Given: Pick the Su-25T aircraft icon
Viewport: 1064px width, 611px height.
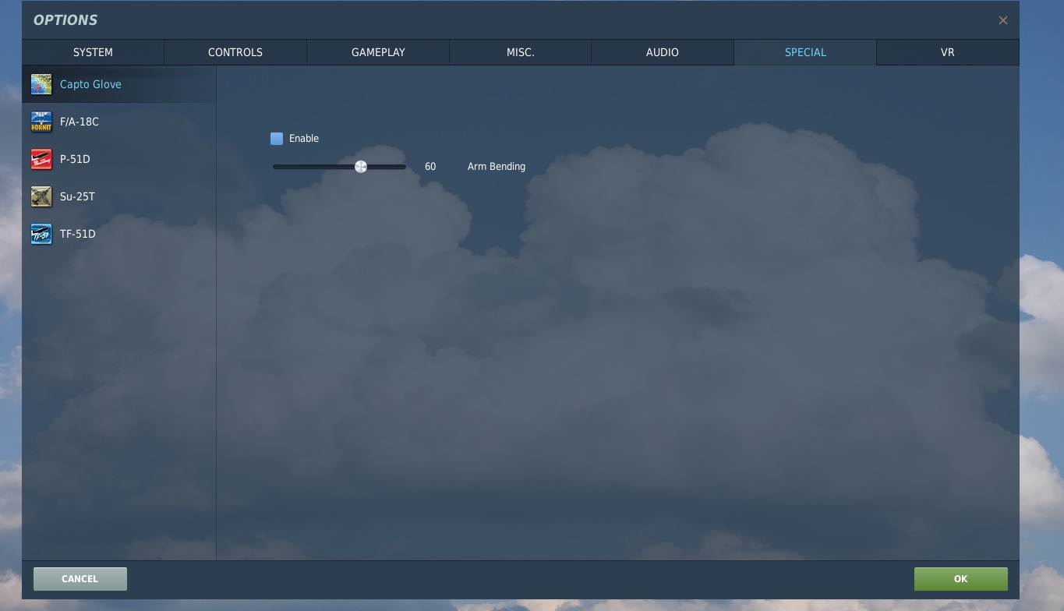Looking at the screenshot, I should [x=41, y=196].
